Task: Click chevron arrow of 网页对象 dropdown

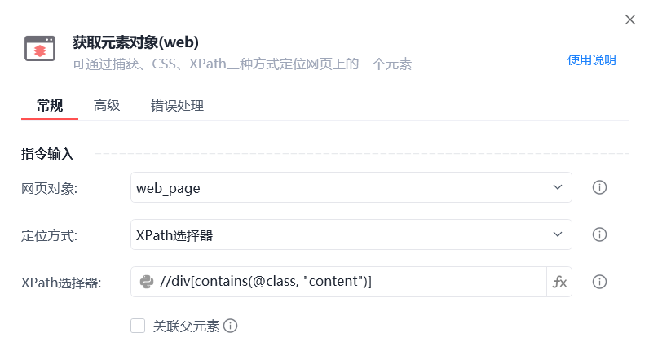Action: (558, 187)
